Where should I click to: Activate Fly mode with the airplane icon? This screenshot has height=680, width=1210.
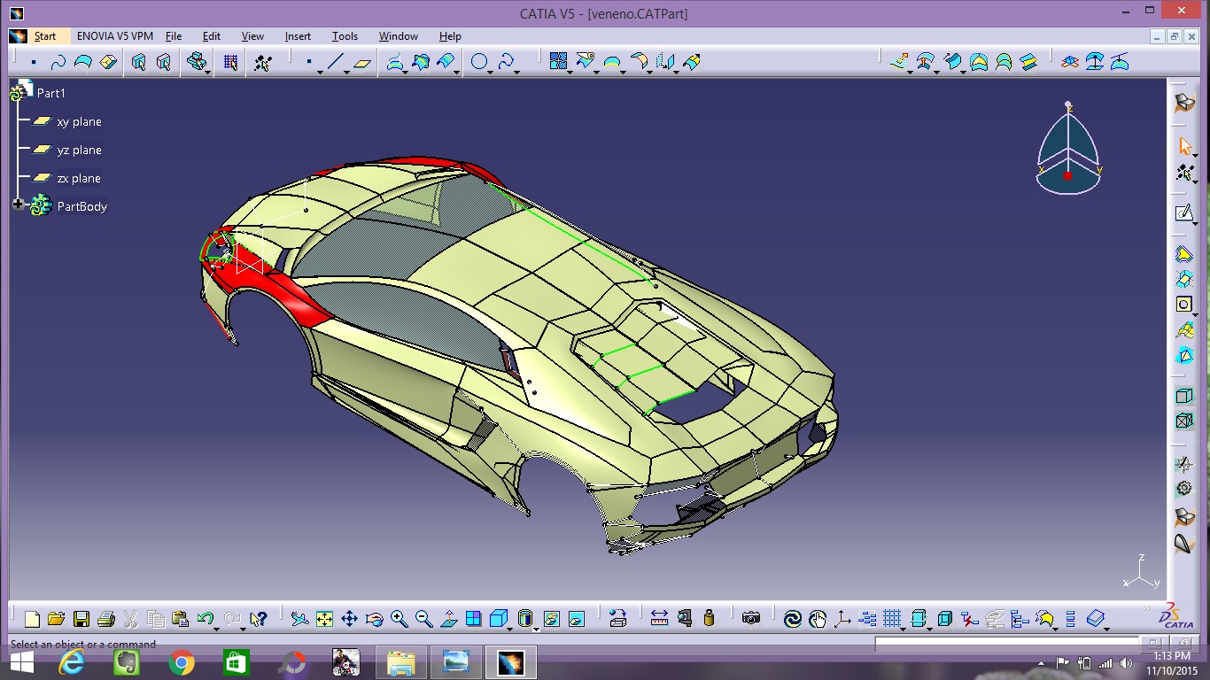pyautogui.click(x=299, y=619)
